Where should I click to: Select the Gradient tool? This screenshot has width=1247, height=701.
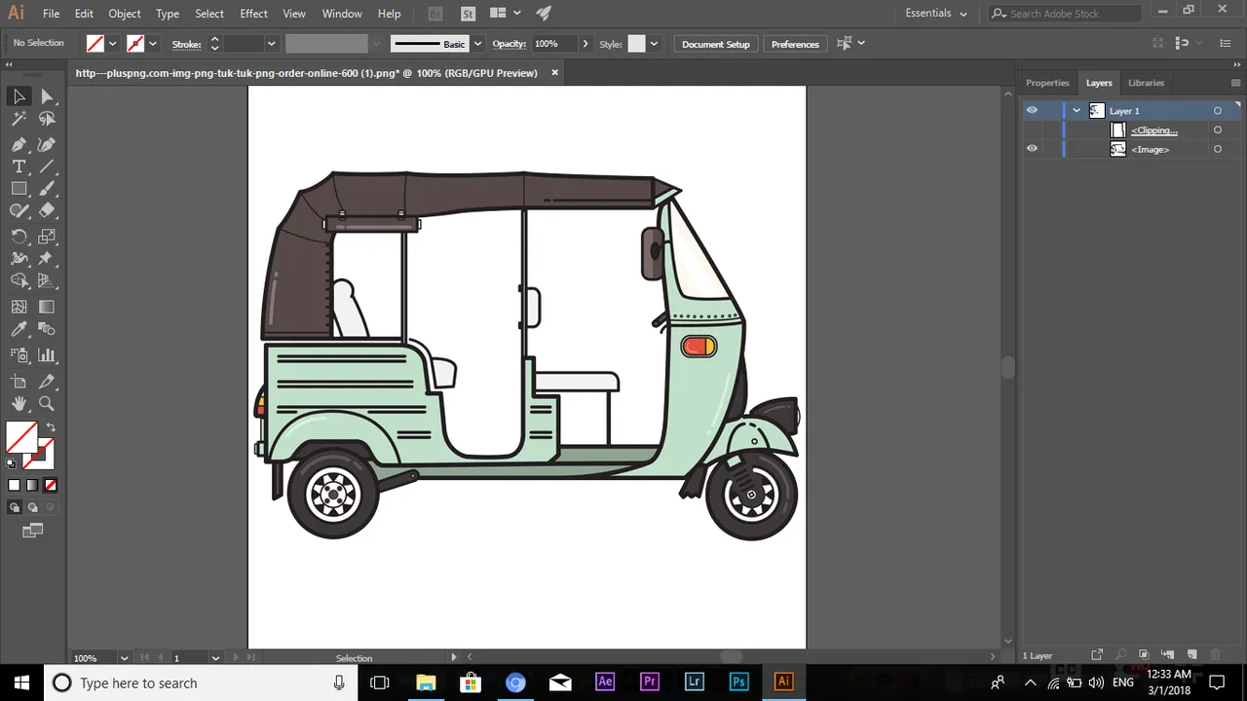(47, 307)
